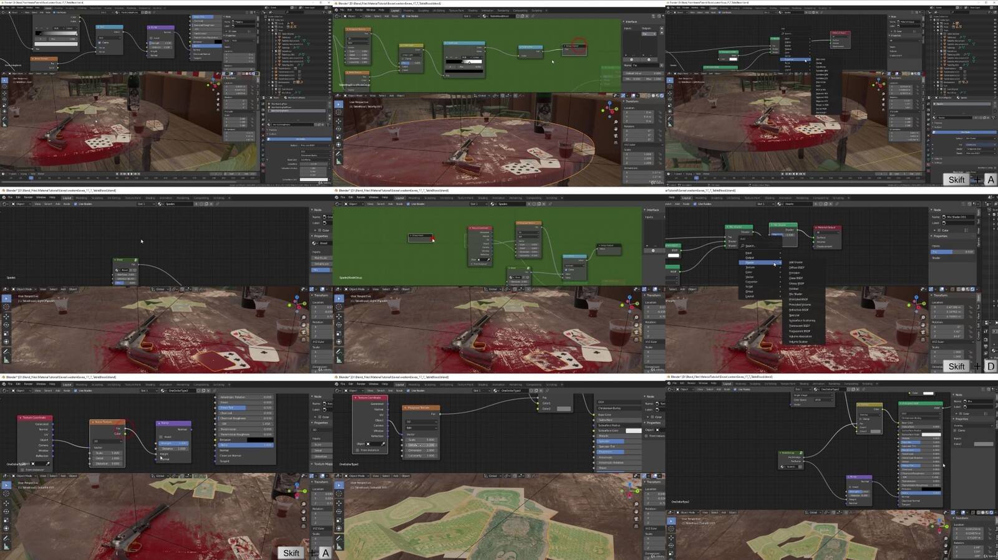Image resolution: width=998 pixels, height=560 pixels.
Task: Click the Noise Texture Scale value field
Action: coord(107,453)
